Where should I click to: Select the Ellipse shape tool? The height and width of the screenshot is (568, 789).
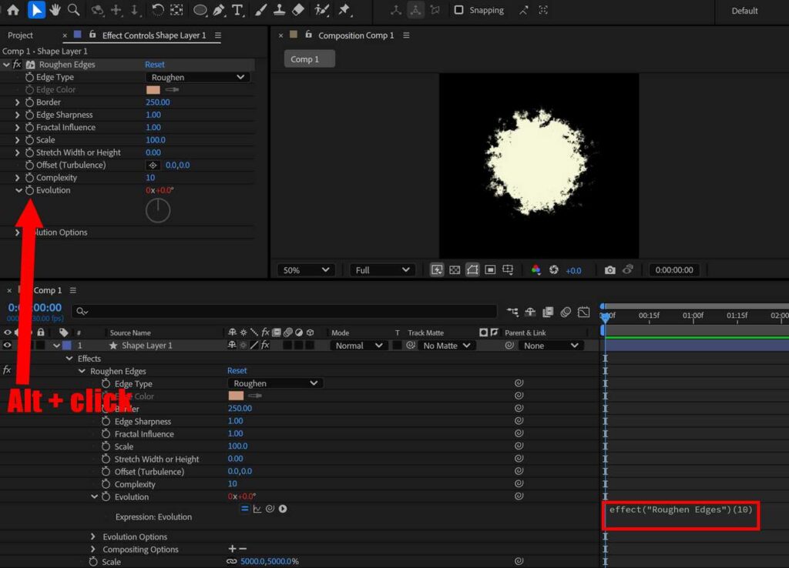pos(200,10)
